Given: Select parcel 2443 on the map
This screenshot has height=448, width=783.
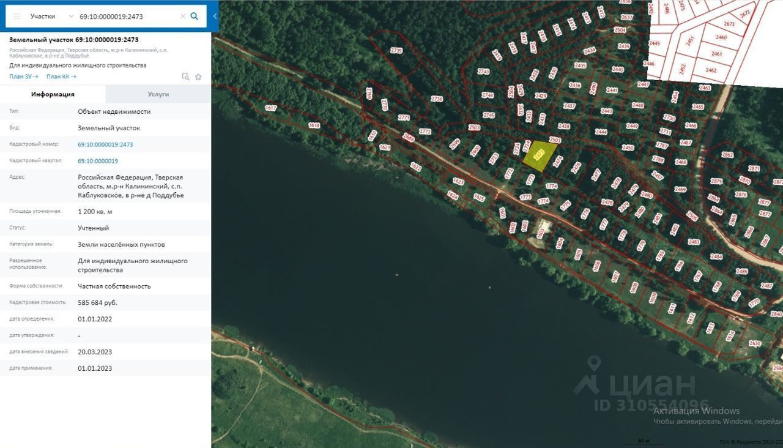Looking at the screenshot, I should (x=606, y=111).
